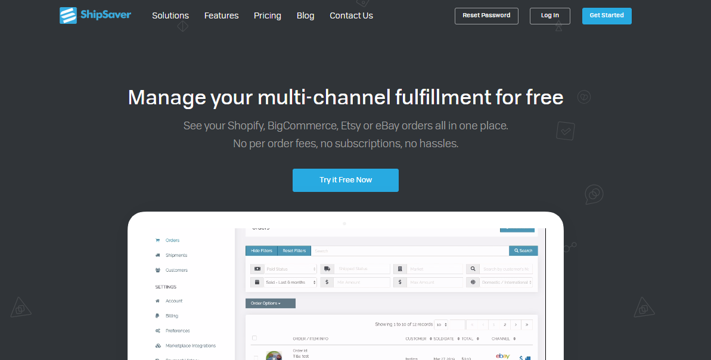The height and width of the screenshot is (360, 711).
Task: Click the blue Search button
Action: tap(523, 251)
